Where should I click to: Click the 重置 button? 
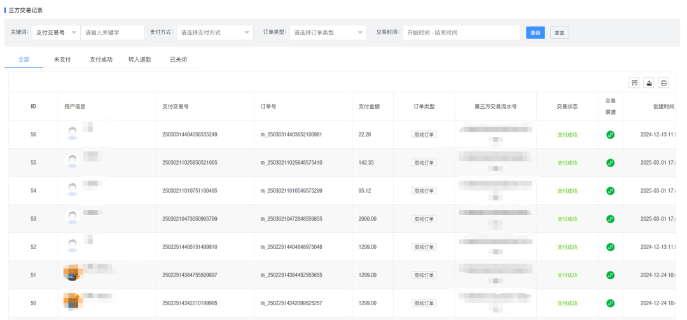point(560,33)
